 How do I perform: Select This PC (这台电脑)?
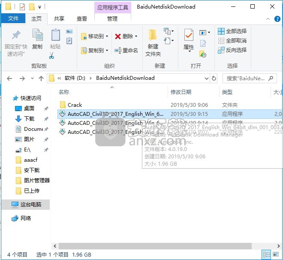(26, 204)
